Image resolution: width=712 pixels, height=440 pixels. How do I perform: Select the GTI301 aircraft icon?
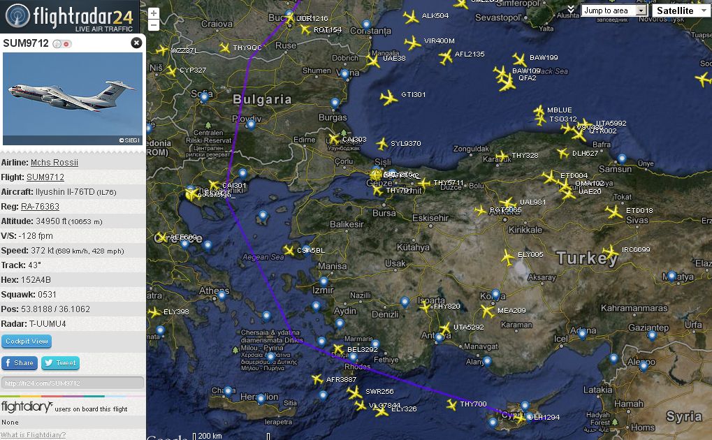tap(388, 98)
